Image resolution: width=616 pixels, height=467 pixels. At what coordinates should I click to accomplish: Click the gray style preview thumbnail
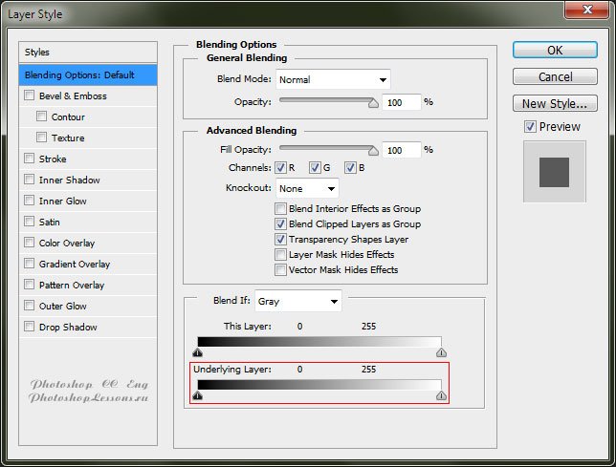[x=553, y=173]
